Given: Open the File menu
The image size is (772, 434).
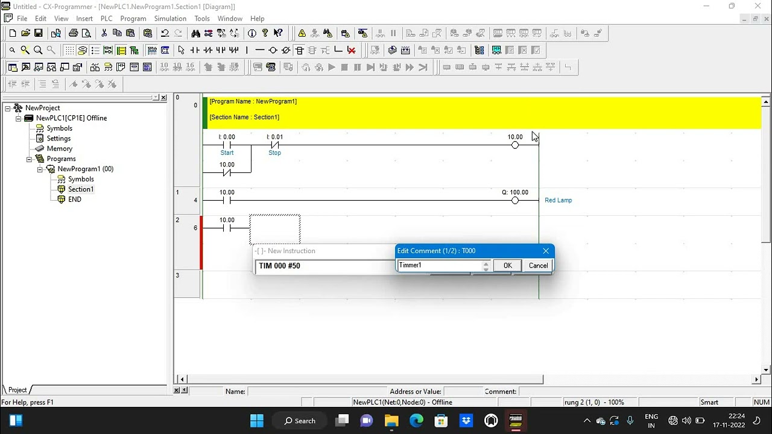Looking at the screenshot, I should [x=22, y=19].
